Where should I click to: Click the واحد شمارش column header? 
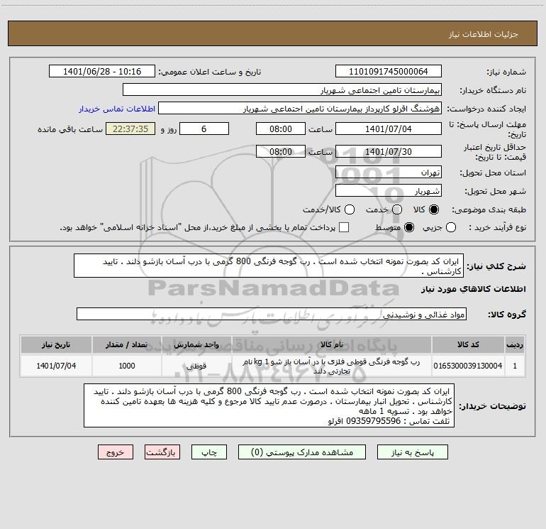(196, 344)
